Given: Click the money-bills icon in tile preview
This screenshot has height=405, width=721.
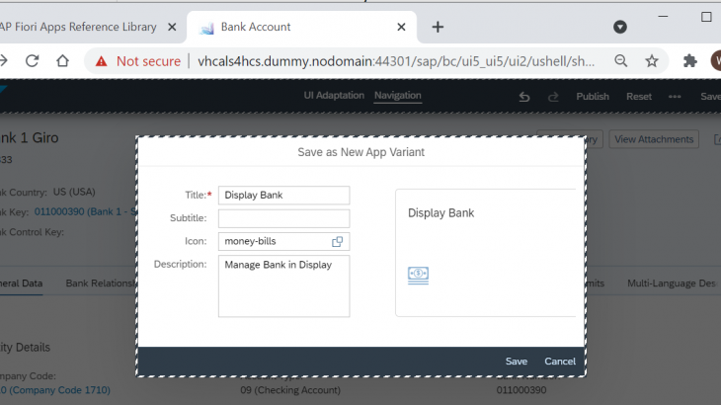Looking at the screenshot, I should (x=418, y=276).
